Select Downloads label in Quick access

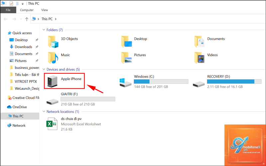pyautogui.click(x=23, y=47)
